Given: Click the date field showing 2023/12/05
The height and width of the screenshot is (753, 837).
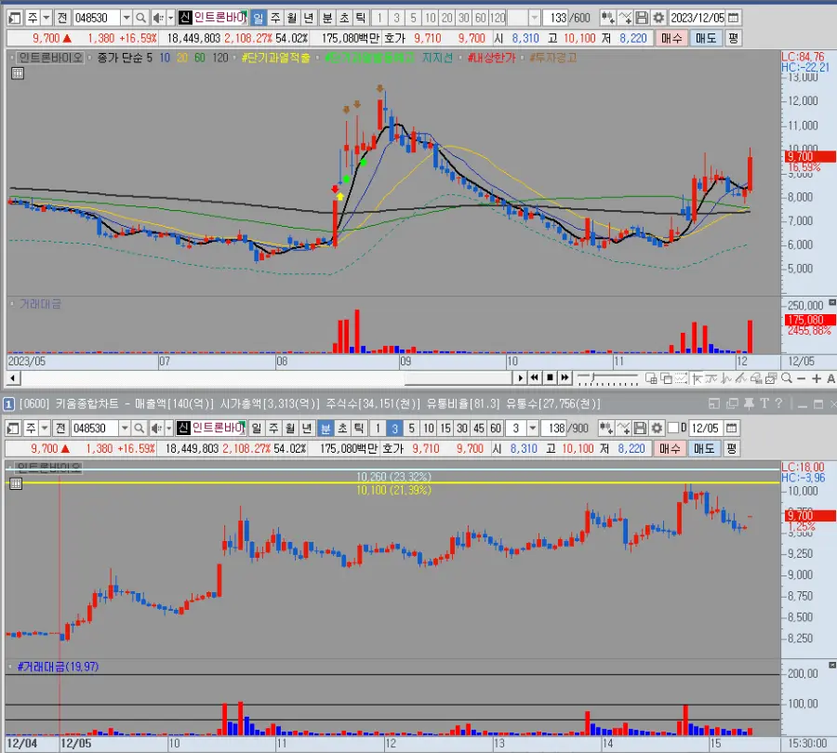Looking at the screenshot, I should pyautogui.click(x=697, y=19).
